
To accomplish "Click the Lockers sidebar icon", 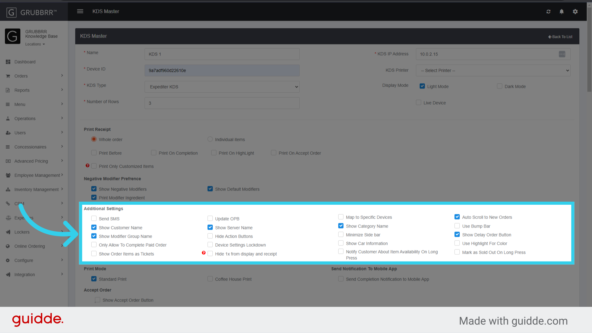I will (x=8, y=232).
